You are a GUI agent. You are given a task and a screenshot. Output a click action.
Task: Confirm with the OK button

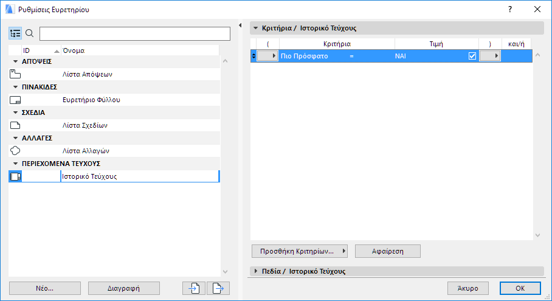point(520,288)
